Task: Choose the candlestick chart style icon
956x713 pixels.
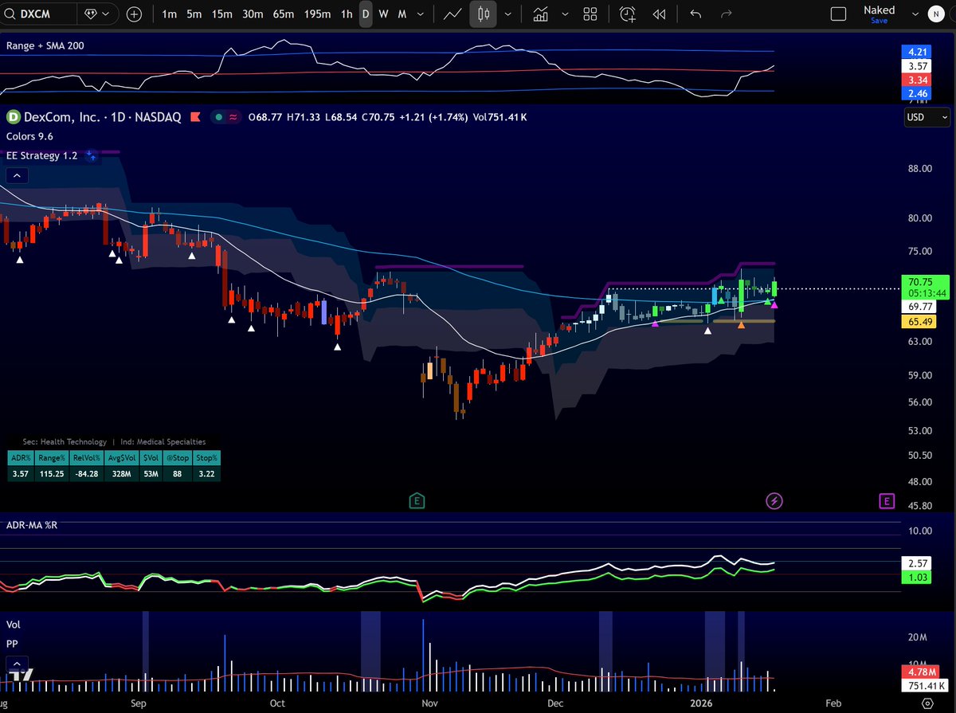Action: pos(483,14)
